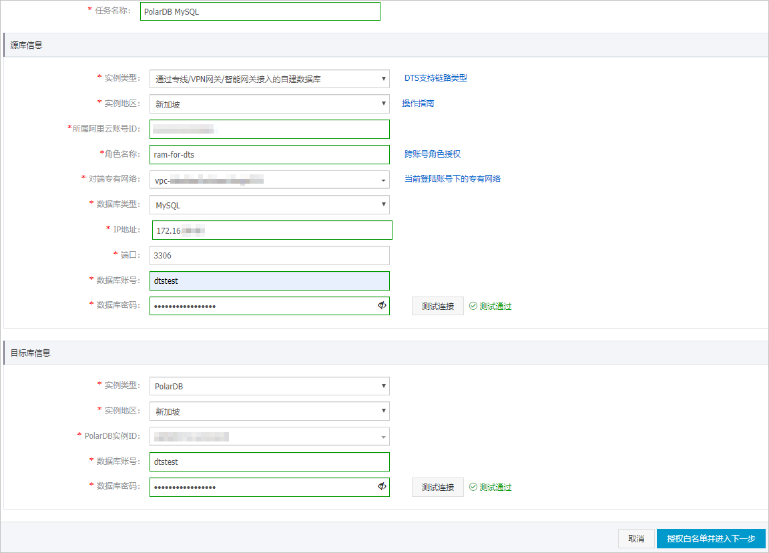Click source 测试通过 status text

tap(495, 306)
